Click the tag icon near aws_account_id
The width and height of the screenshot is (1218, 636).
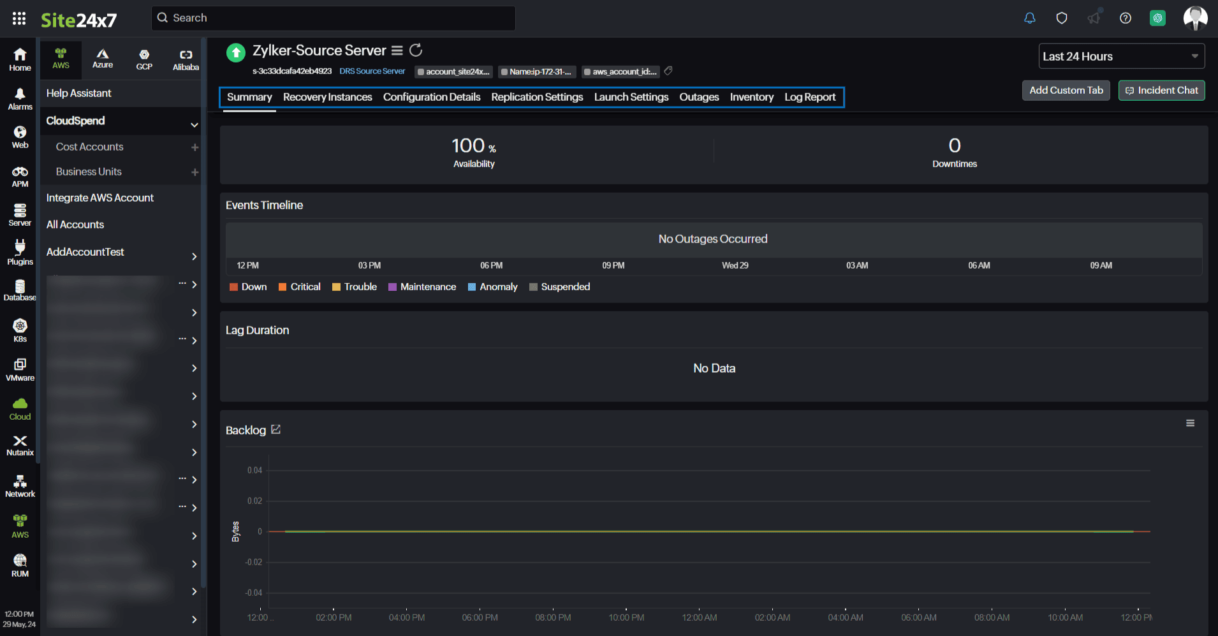[668, 71]
